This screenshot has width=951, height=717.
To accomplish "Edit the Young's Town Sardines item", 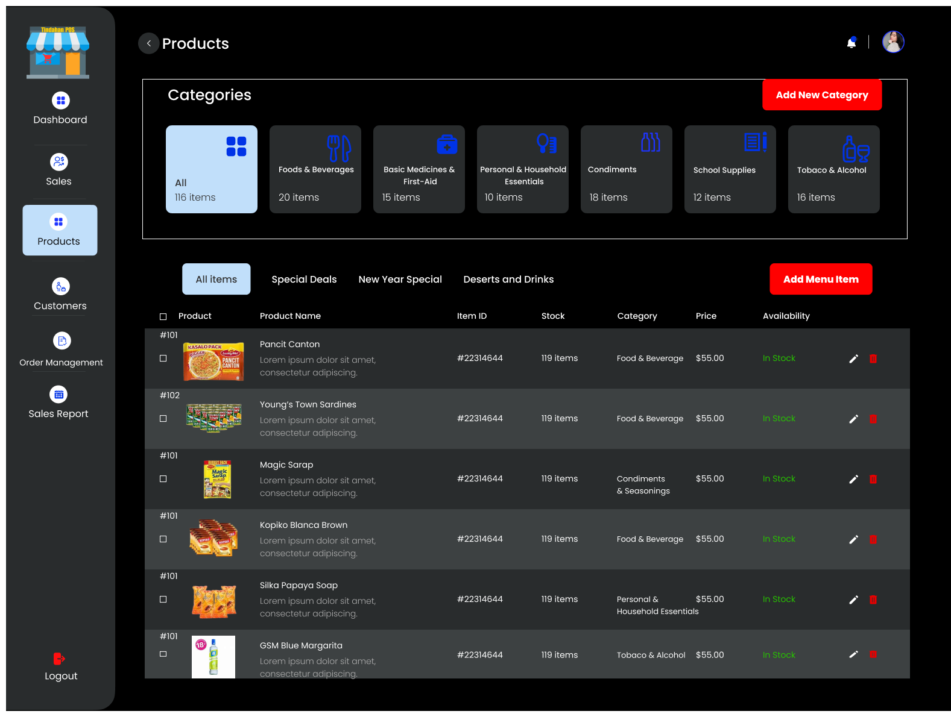I will tap(853, 419).
